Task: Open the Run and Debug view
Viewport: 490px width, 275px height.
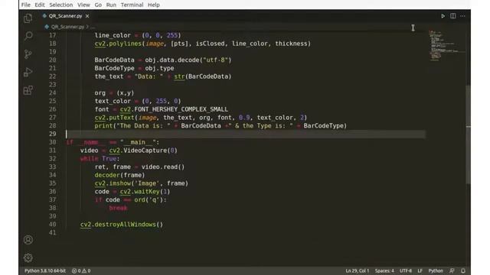Action: point(28,73)
